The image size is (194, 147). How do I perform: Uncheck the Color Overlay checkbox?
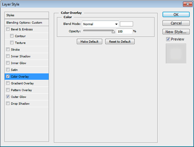click(x=8, y=77)
